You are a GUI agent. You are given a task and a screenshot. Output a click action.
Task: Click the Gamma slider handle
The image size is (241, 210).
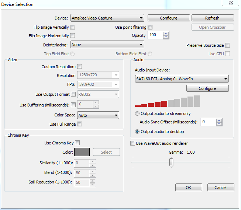click(171, 162)
